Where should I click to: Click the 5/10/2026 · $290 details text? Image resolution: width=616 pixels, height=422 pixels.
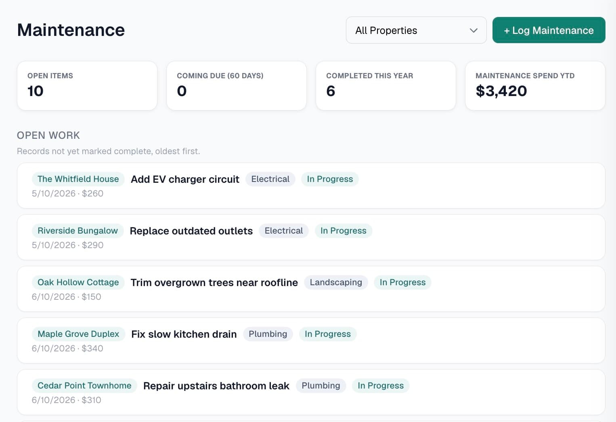point(67,245)
